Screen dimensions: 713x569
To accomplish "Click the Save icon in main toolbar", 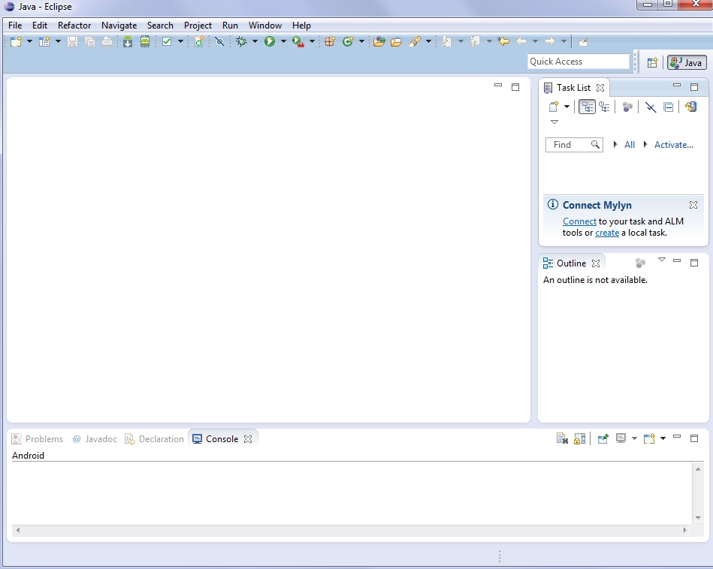I will 72,42.
